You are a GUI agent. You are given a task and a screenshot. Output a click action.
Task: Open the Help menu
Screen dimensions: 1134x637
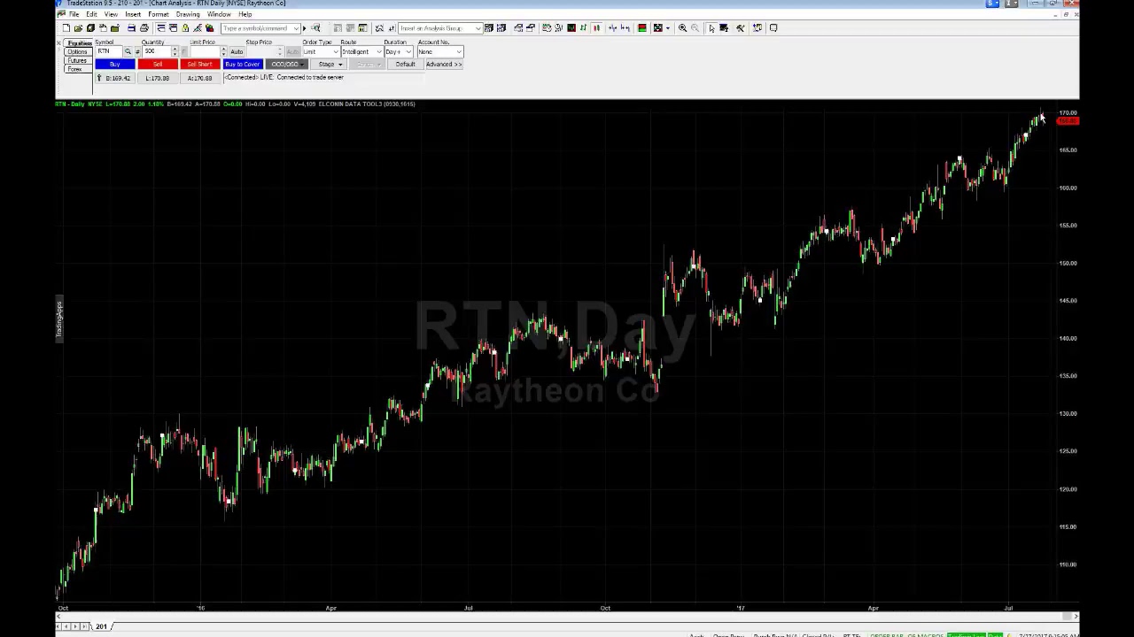point(245,14)
